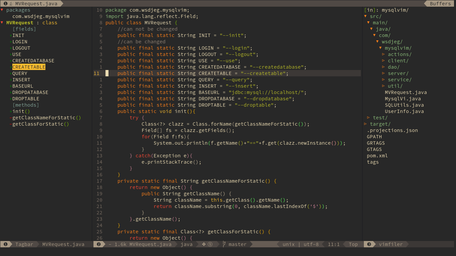This screenshot has width=456, height=256.
Task: Collapse the main/ folder
Action: [369, 23]
